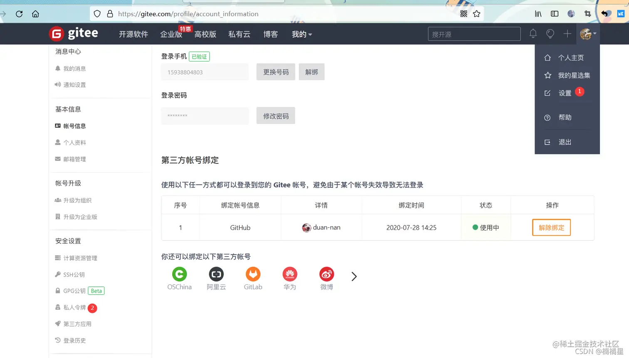Click the browser reload icon
The width and height of the screenshot is (629, 358).
pyautogui.click(x=19, y=13)
